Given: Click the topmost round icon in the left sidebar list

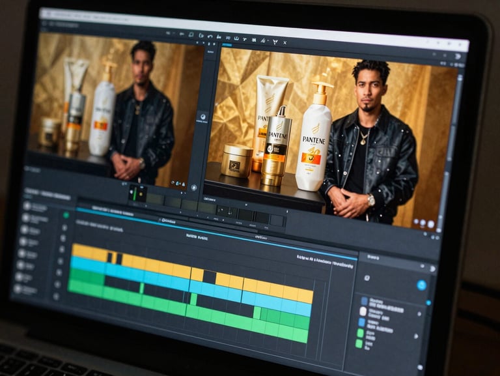Looking at the screenshot, I should (27, 207).
